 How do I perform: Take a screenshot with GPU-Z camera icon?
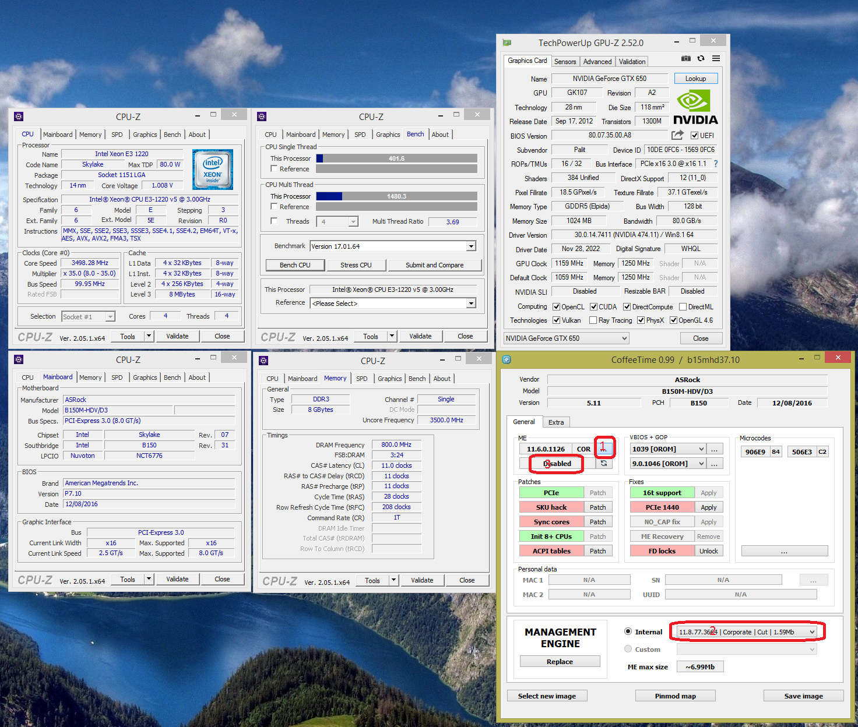click(686, 58)
